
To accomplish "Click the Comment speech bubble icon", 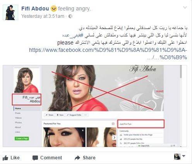I will (x=35, y=158).
